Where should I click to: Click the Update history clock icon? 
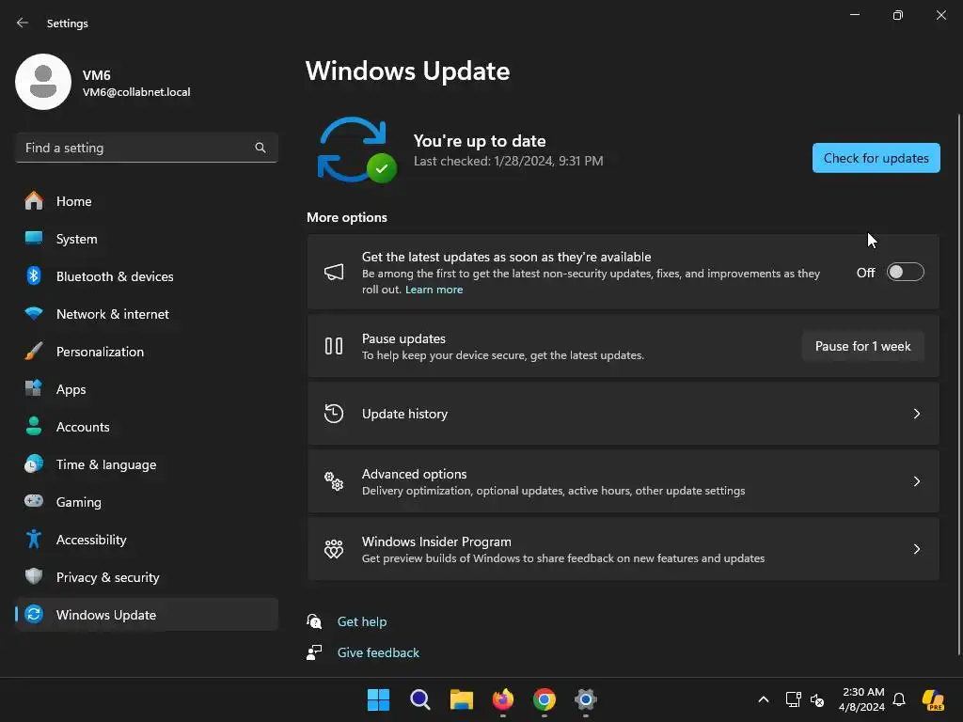coord(334,414)
